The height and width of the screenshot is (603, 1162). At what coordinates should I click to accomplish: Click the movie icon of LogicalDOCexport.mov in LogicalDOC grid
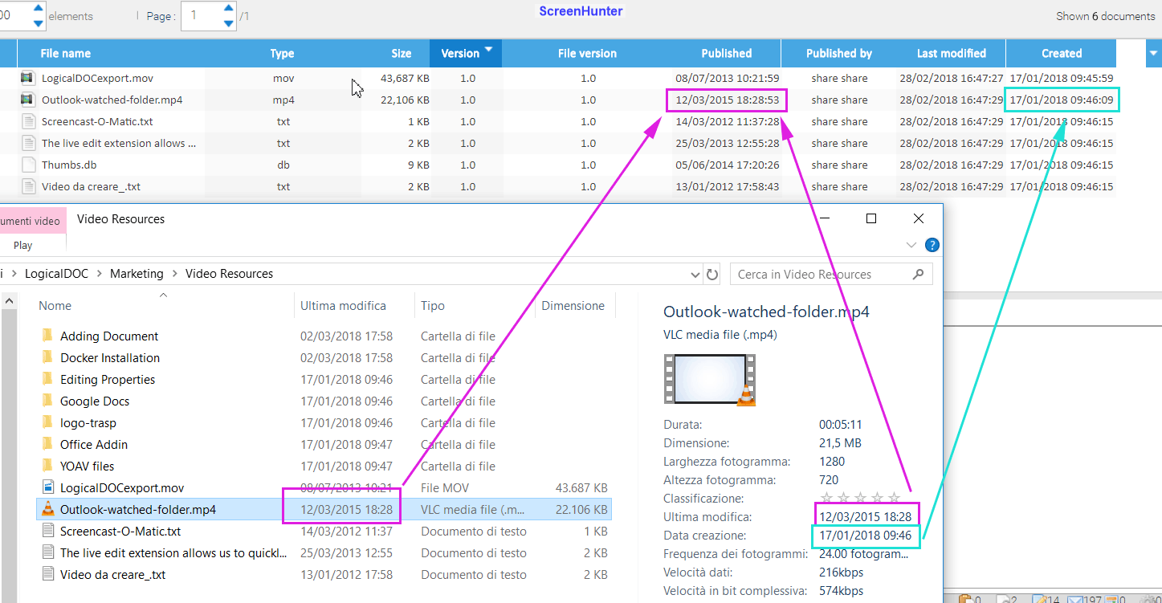tap(27, 78)
